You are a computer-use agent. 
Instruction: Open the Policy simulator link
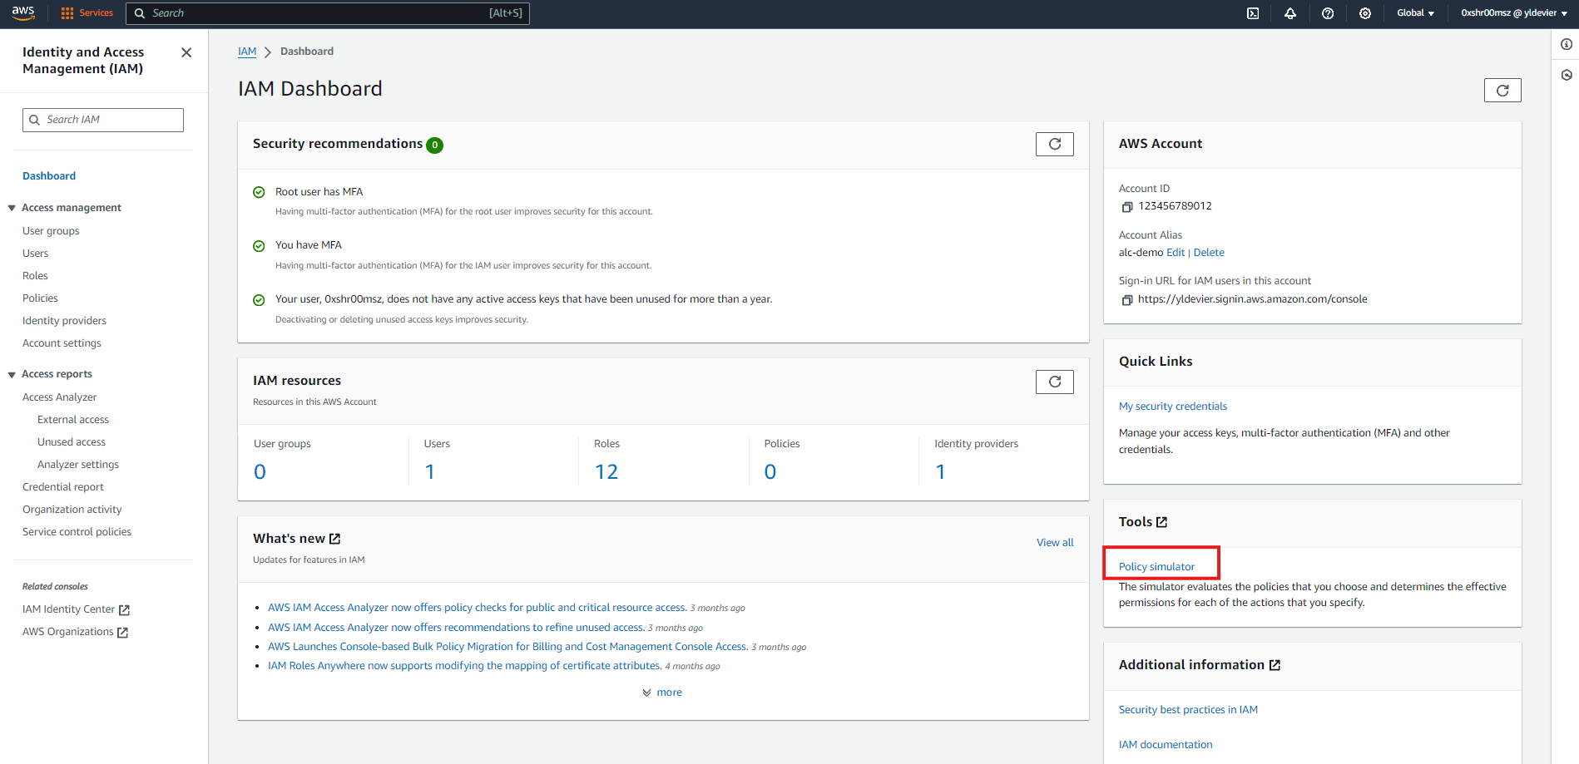(x=1156, y=567)
